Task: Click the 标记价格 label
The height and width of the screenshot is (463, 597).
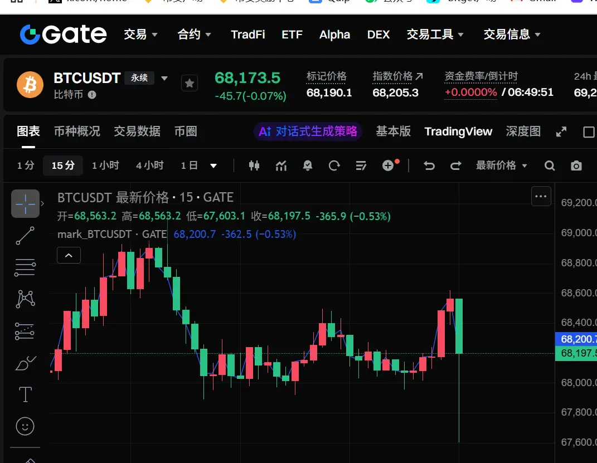Action: coord(326,76)
